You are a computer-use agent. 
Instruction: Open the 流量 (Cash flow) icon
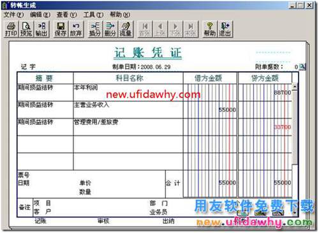pos(126,29)
